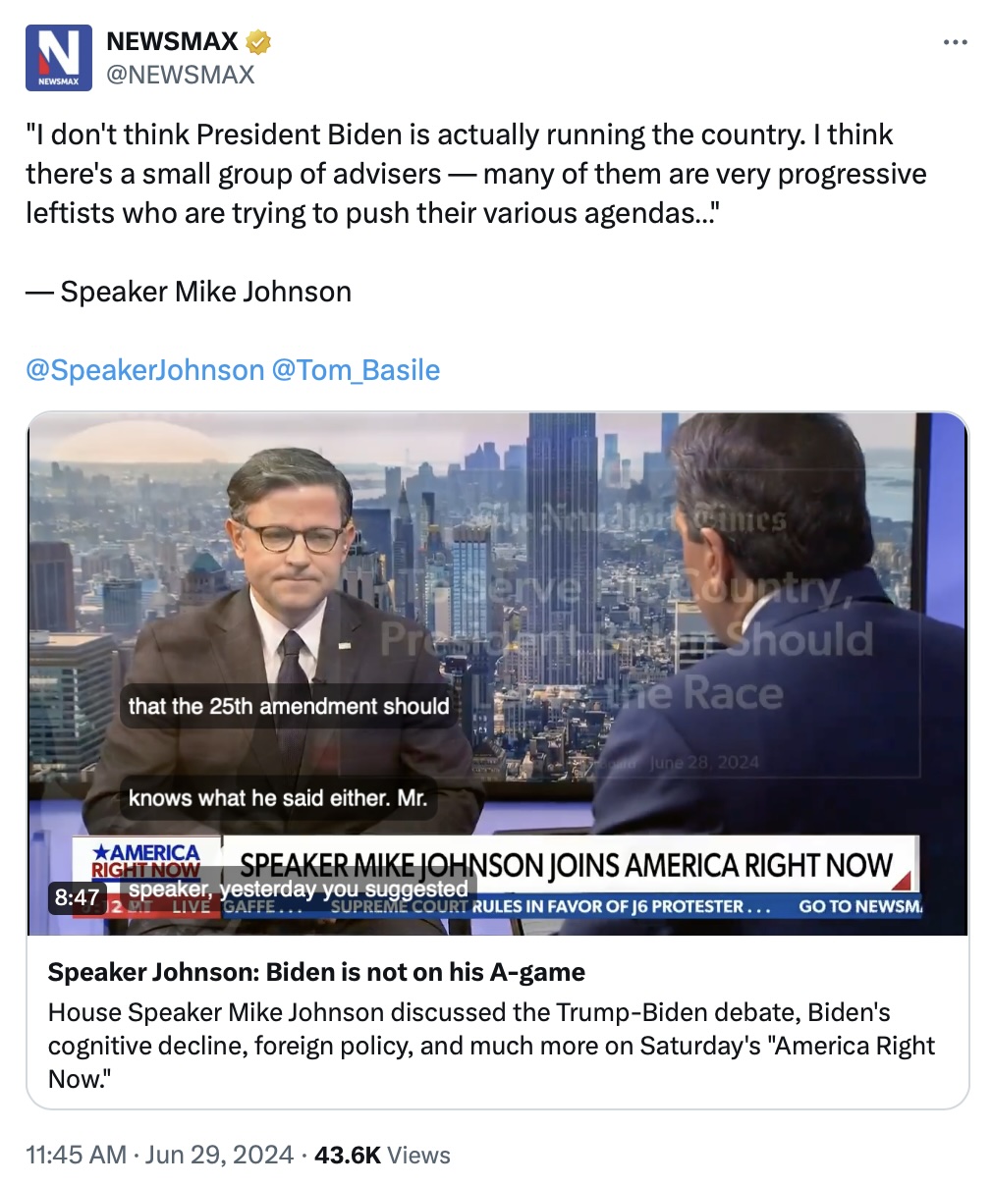Click the '25th amendment' caption overlay

289,706
